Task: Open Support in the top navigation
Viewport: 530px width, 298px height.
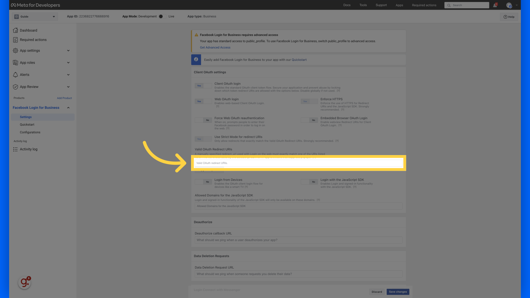Action: click(381, 5)
